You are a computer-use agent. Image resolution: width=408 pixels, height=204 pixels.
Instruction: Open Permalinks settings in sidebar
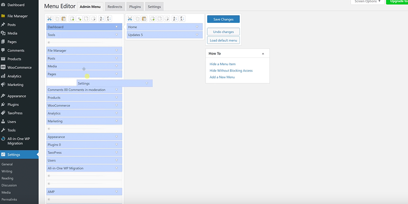(x=9, y=199)
